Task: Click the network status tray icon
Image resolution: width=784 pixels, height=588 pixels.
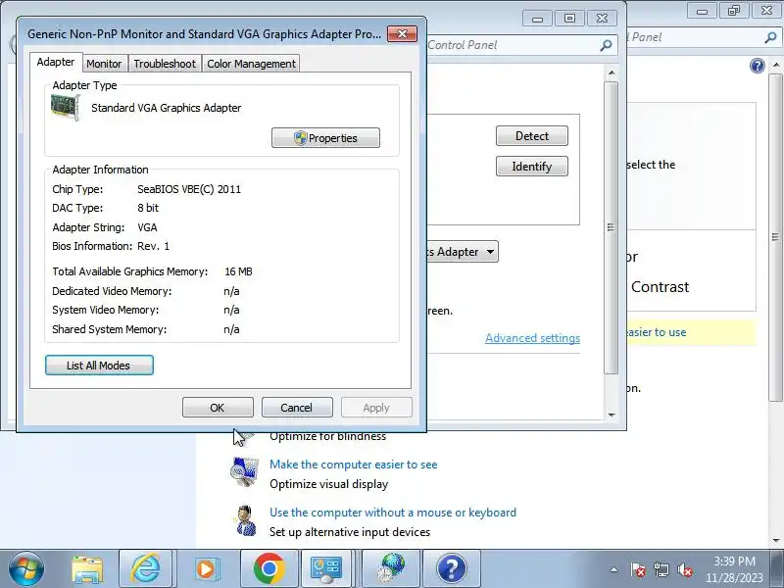Action: [661, 569]
